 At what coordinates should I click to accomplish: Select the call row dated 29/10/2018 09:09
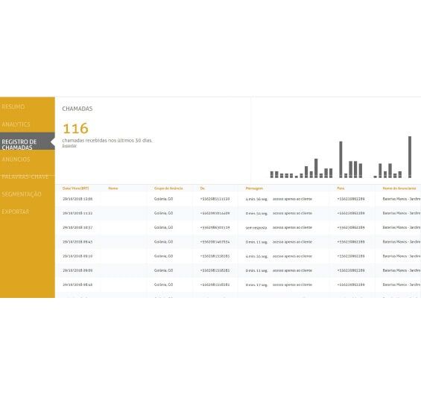point(238,270)
